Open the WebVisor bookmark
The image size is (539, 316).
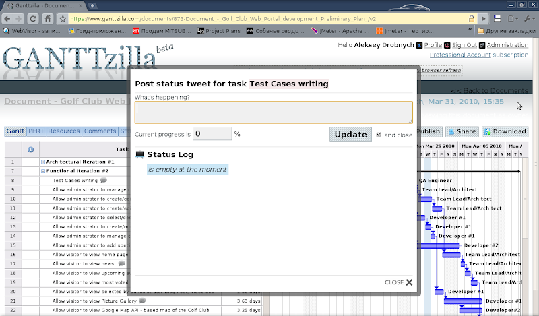tap(32, 31)
